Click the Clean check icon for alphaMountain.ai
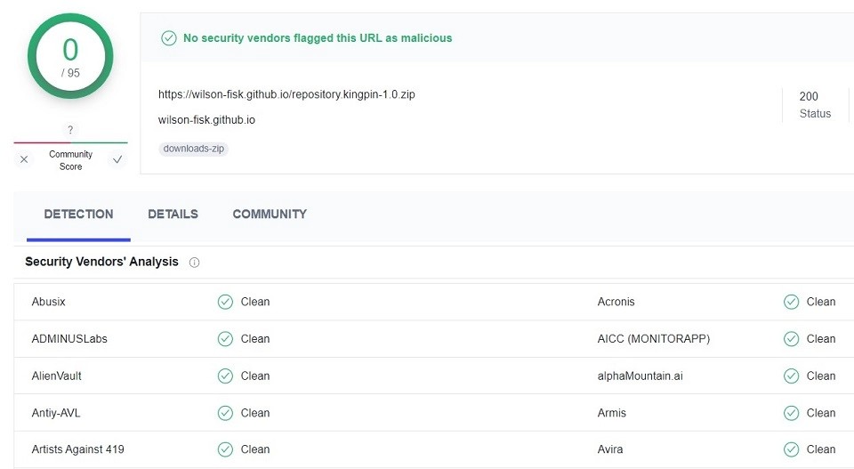The image size is (854, 469). click(x=792, y=376)
